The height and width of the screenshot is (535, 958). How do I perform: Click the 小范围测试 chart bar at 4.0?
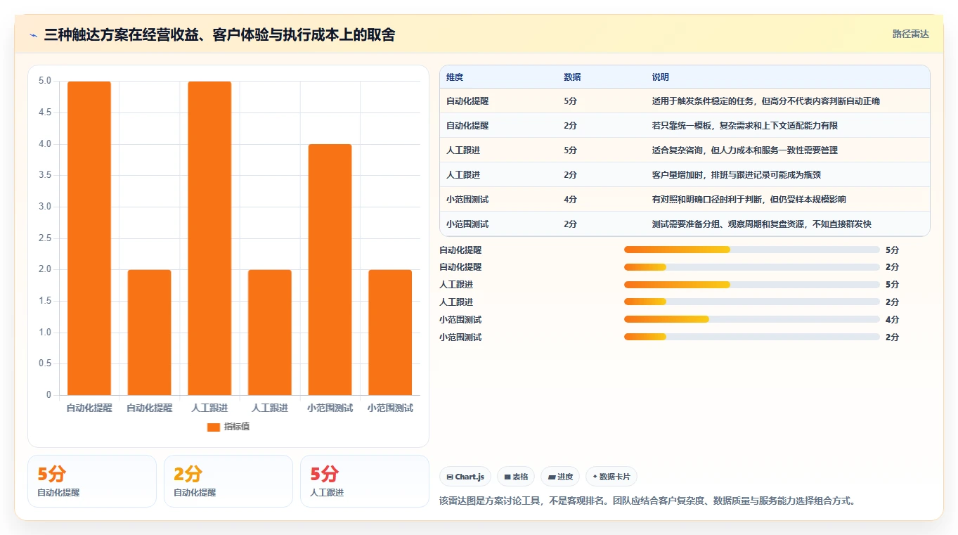pyautogui.click(x=330, y=270)
